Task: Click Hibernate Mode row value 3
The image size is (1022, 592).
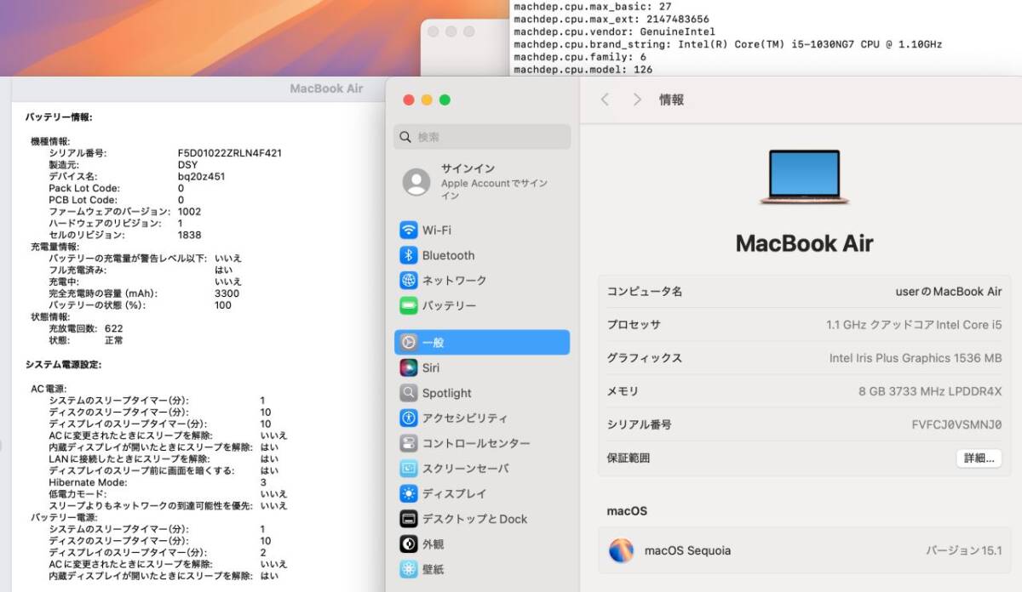Action: click(x=263, y=482)
